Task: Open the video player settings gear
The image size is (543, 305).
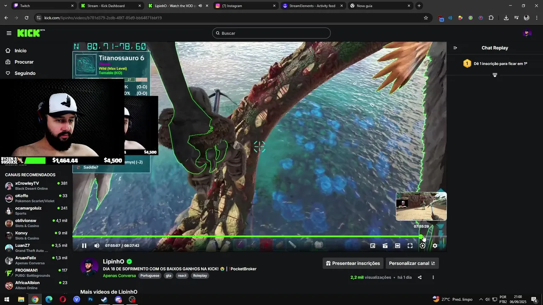Action: point(435,246)
